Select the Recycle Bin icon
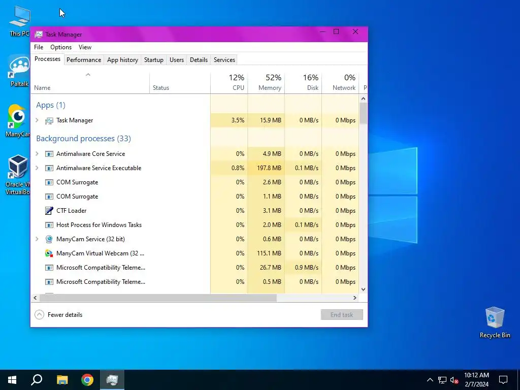 [495, 322]
